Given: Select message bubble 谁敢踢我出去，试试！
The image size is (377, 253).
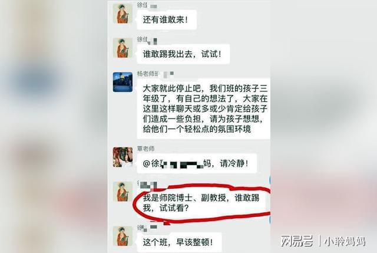Looking at the screenshot, I should [183, 54].
